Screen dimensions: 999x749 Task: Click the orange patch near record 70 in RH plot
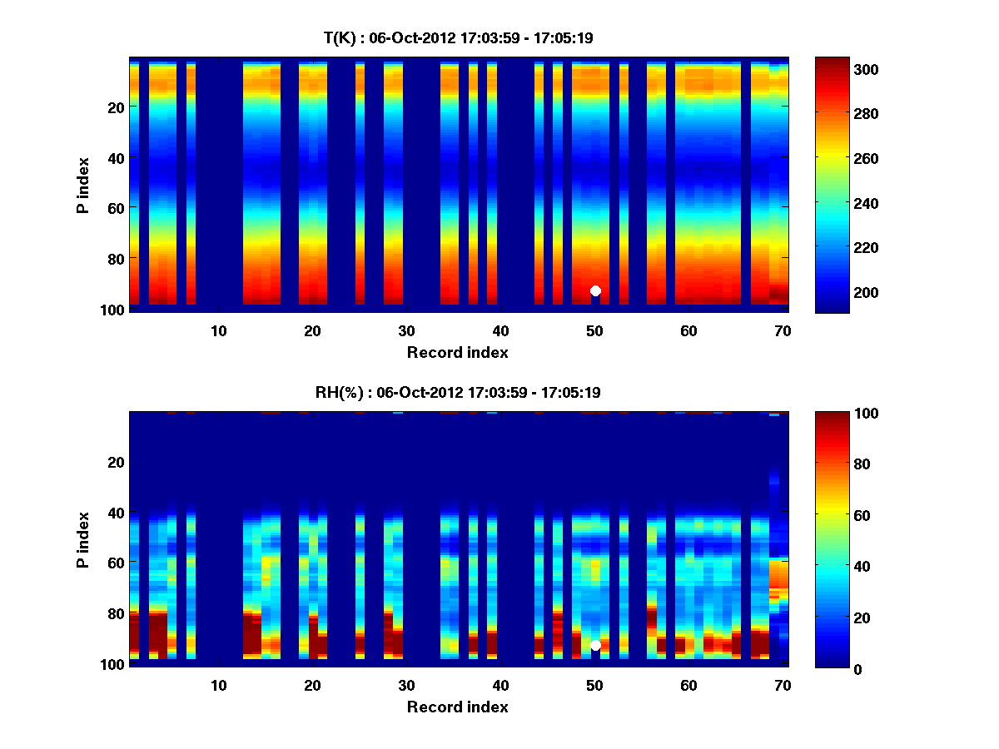[778, 574]
